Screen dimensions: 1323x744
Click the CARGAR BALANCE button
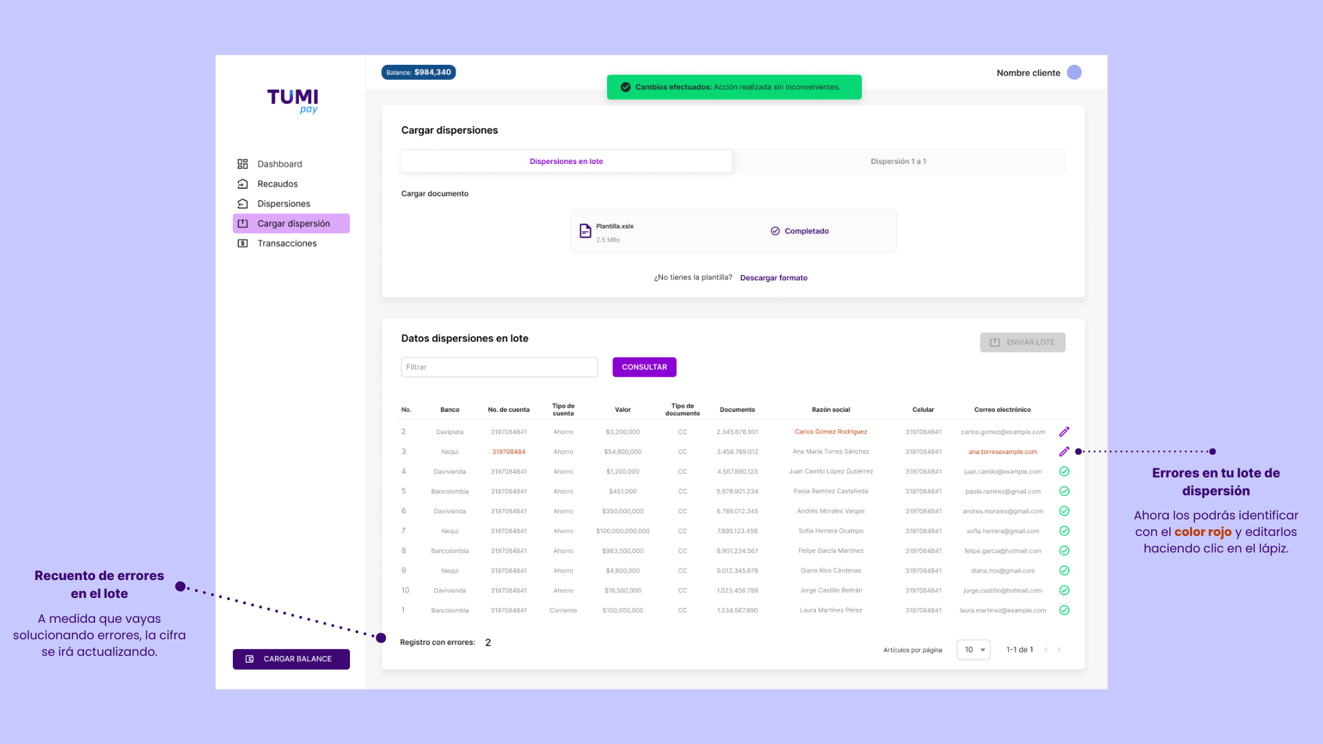[291, 659]
